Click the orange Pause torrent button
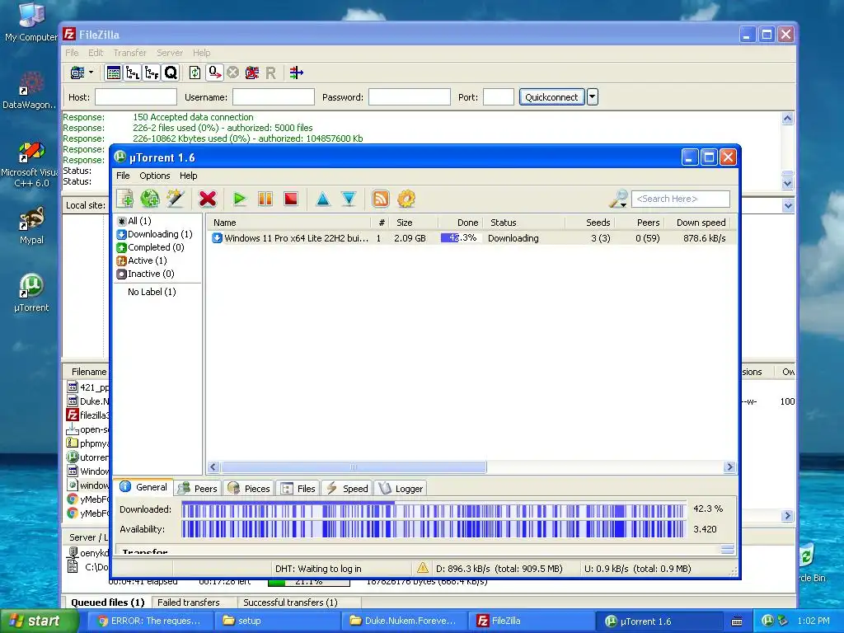Screen dimensions: 844x633 [x=265, y=199]
